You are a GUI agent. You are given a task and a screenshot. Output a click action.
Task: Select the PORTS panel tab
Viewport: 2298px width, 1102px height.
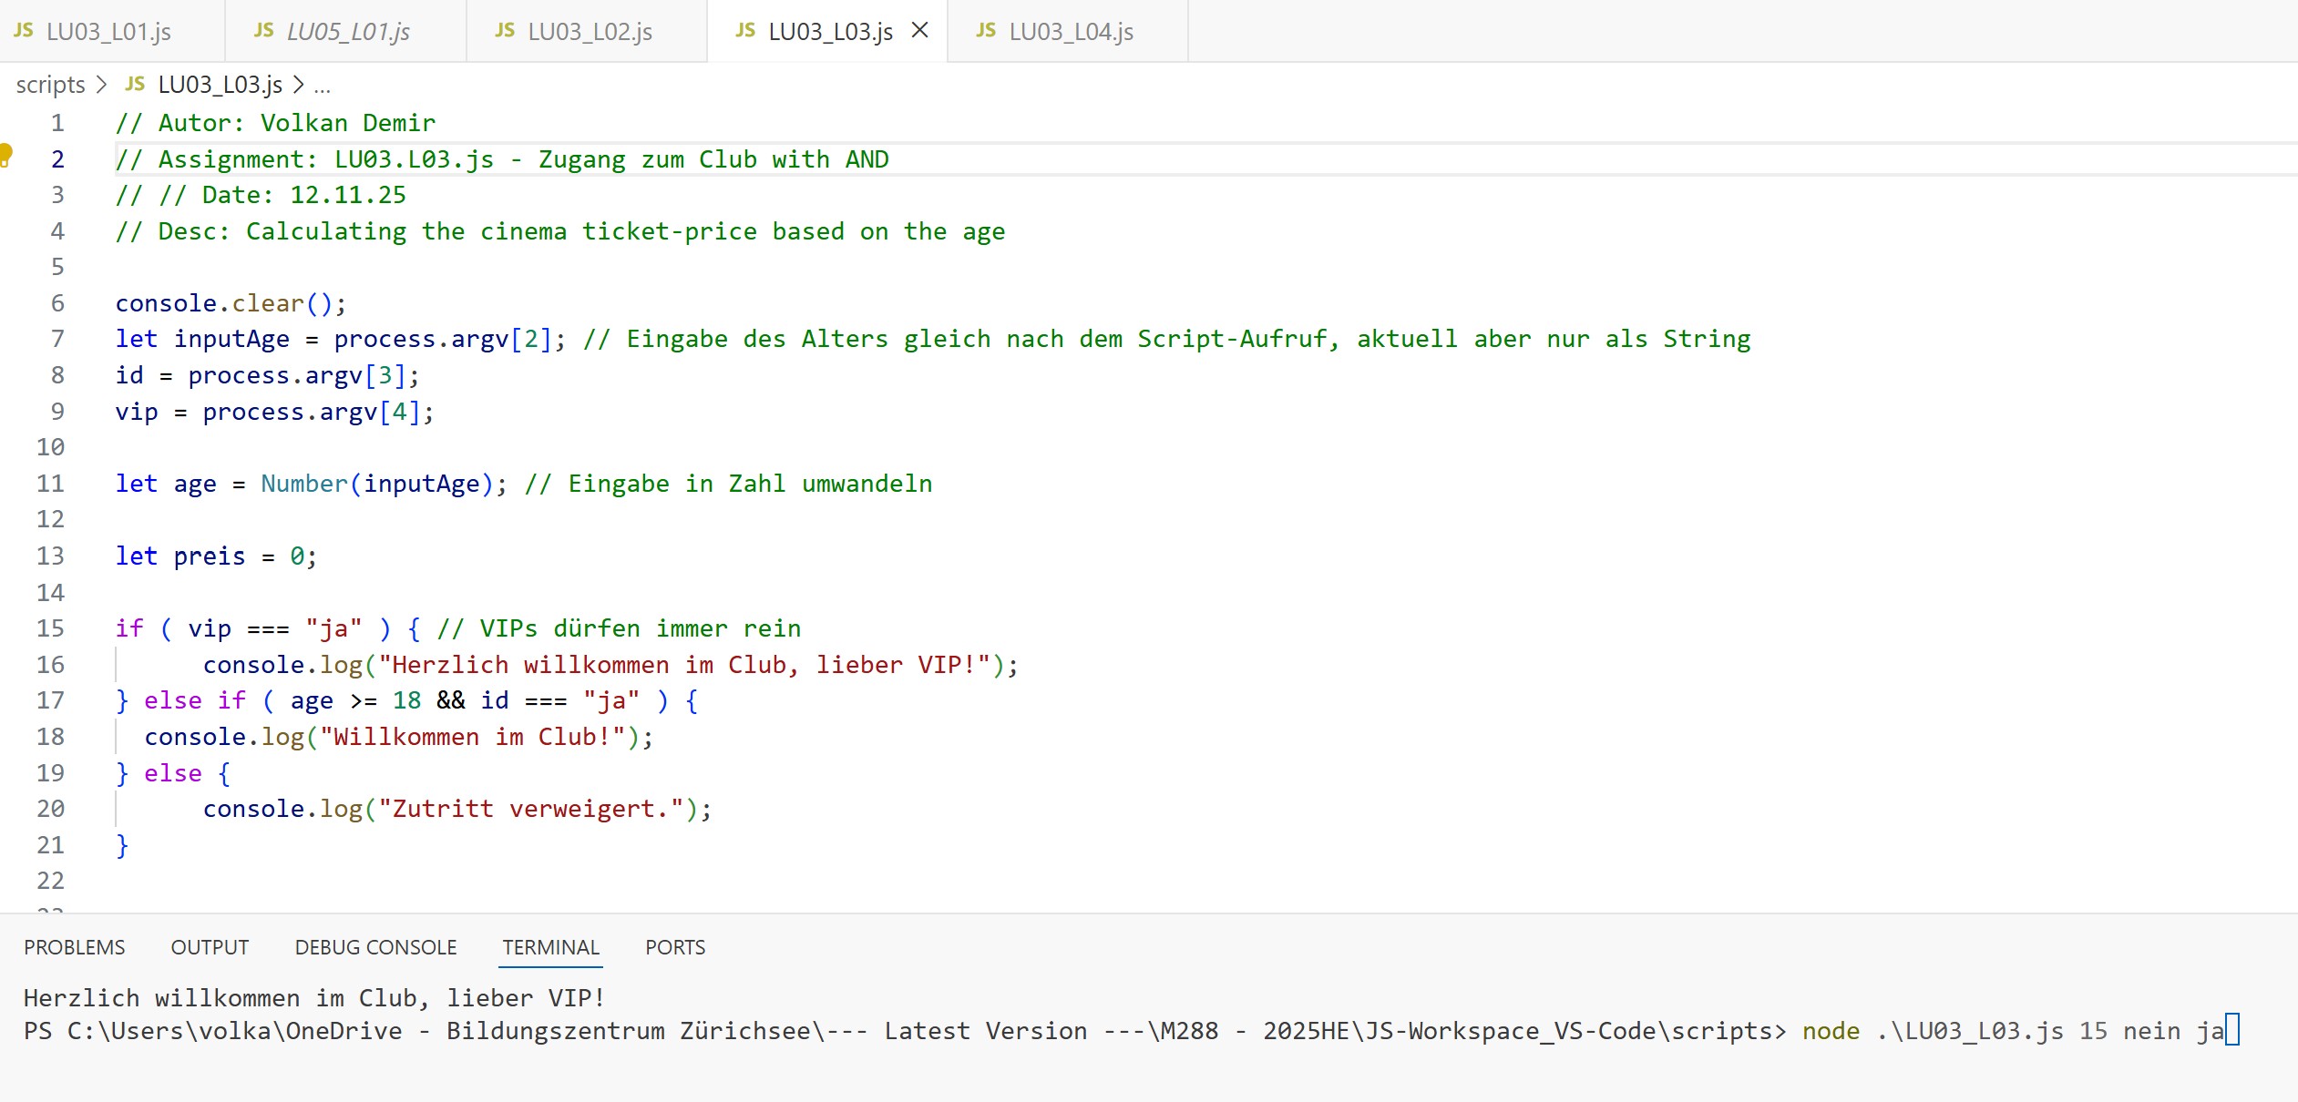point(675,947)
